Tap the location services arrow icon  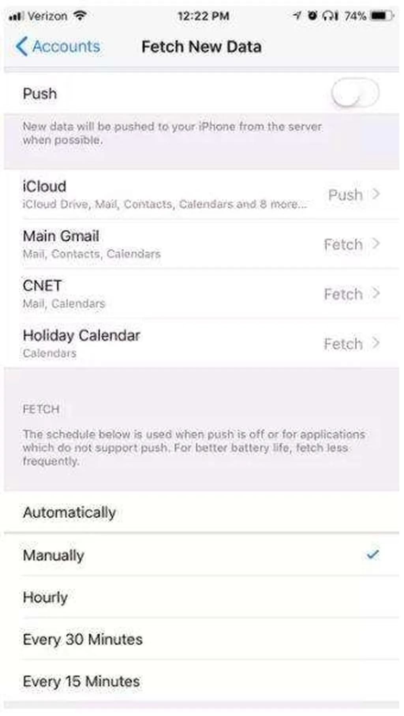coord(297,16)
